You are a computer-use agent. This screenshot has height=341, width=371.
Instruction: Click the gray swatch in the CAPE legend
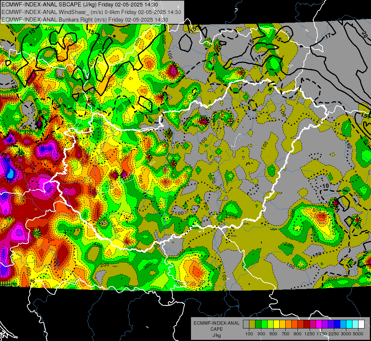(x=246, y=324)
